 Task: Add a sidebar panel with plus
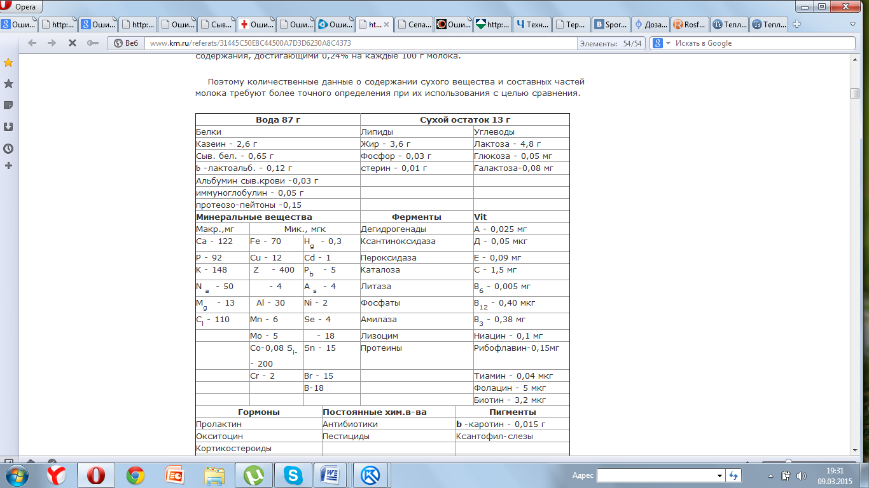[x=8, y=166]
